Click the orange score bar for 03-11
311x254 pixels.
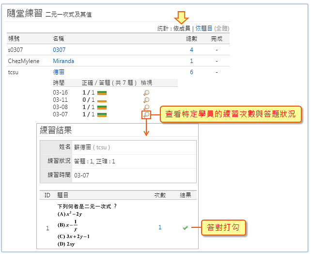click(x=102, y=100)
